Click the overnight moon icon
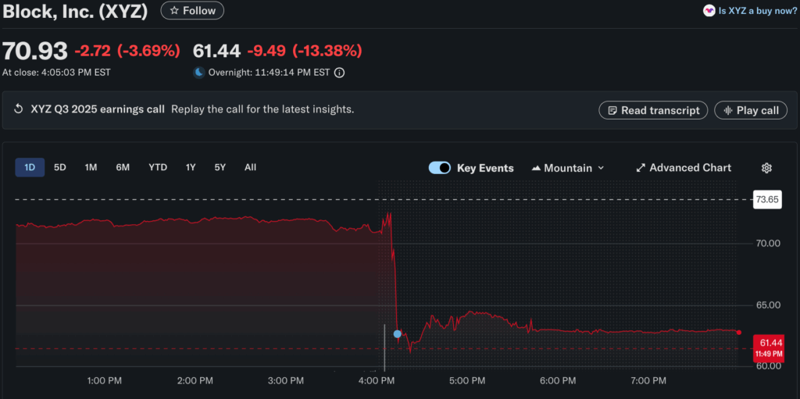Screen dimensions: 800x399 199,73
